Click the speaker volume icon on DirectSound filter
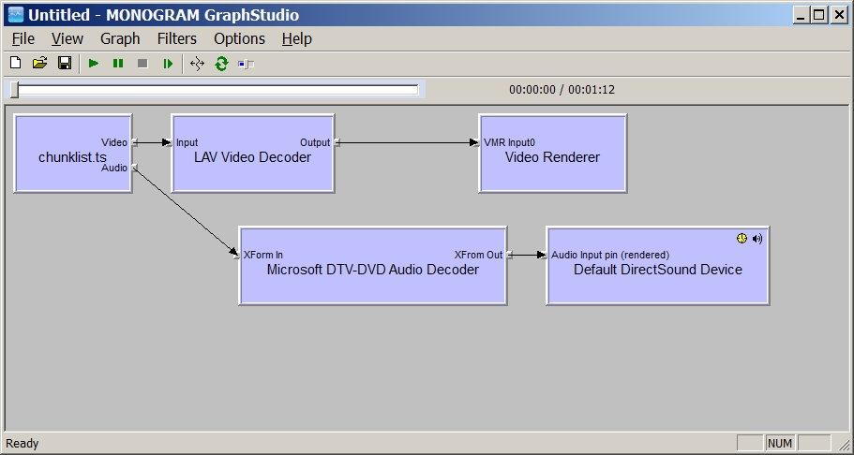Viewport: 854px width, 455px height. [757, 239]
